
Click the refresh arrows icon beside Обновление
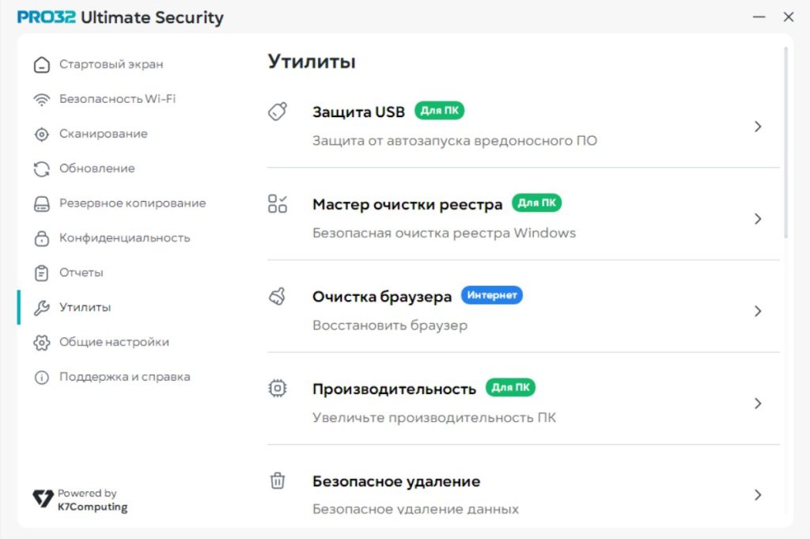41,169
